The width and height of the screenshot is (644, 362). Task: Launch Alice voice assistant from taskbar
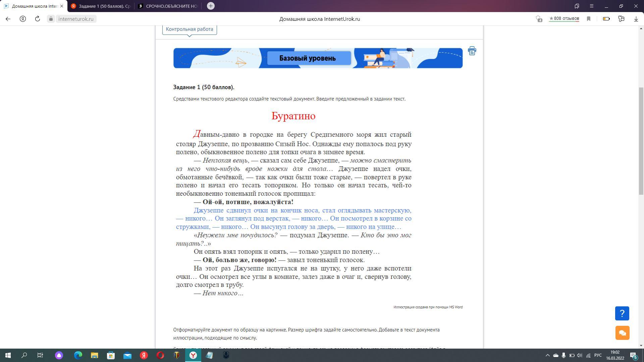click(59, 355)
